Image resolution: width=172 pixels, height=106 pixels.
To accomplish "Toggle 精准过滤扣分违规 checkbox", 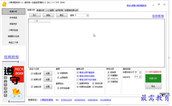I will click(78, 76).
